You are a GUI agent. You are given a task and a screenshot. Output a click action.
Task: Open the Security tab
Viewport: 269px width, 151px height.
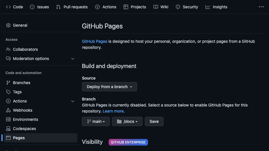pyautogui.click(x=187, y=7)
